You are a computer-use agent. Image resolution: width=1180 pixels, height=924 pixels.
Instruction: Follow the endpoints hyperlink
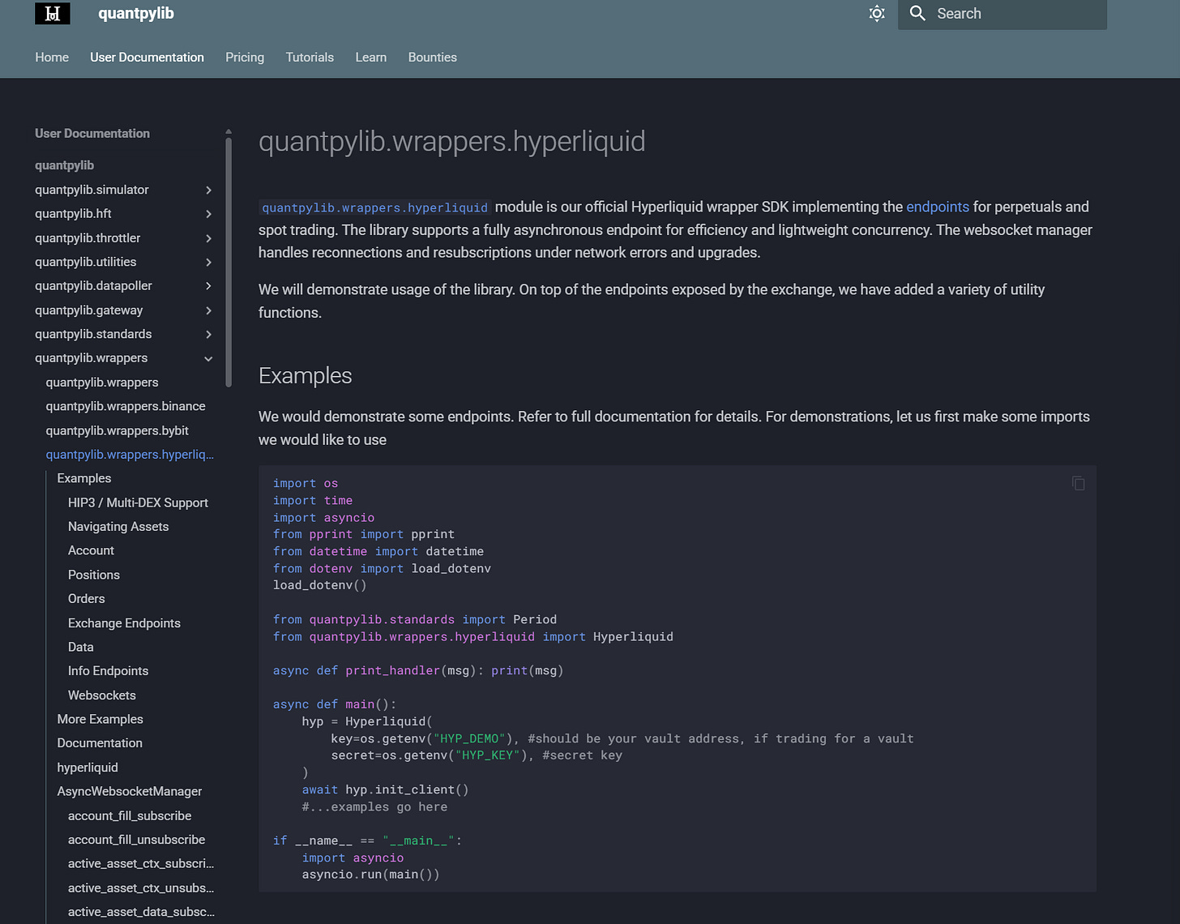tap(937, 207)
